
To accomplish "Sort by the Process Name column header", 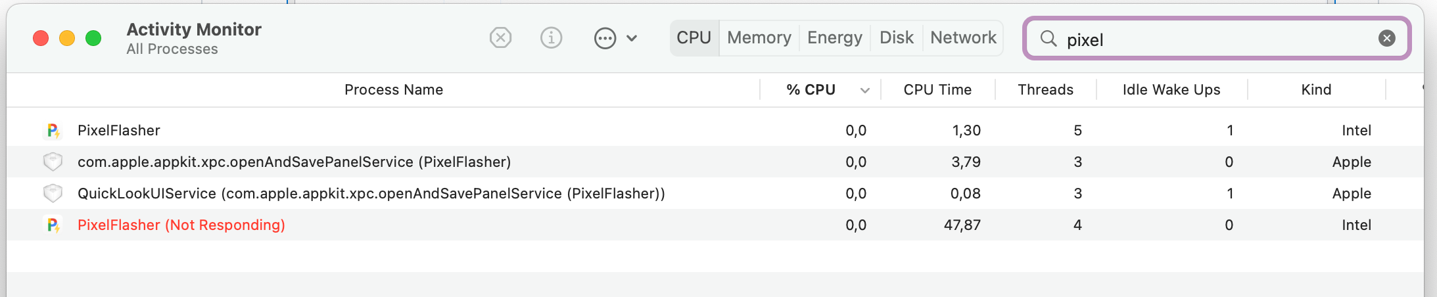I will (x=393, y=90).
